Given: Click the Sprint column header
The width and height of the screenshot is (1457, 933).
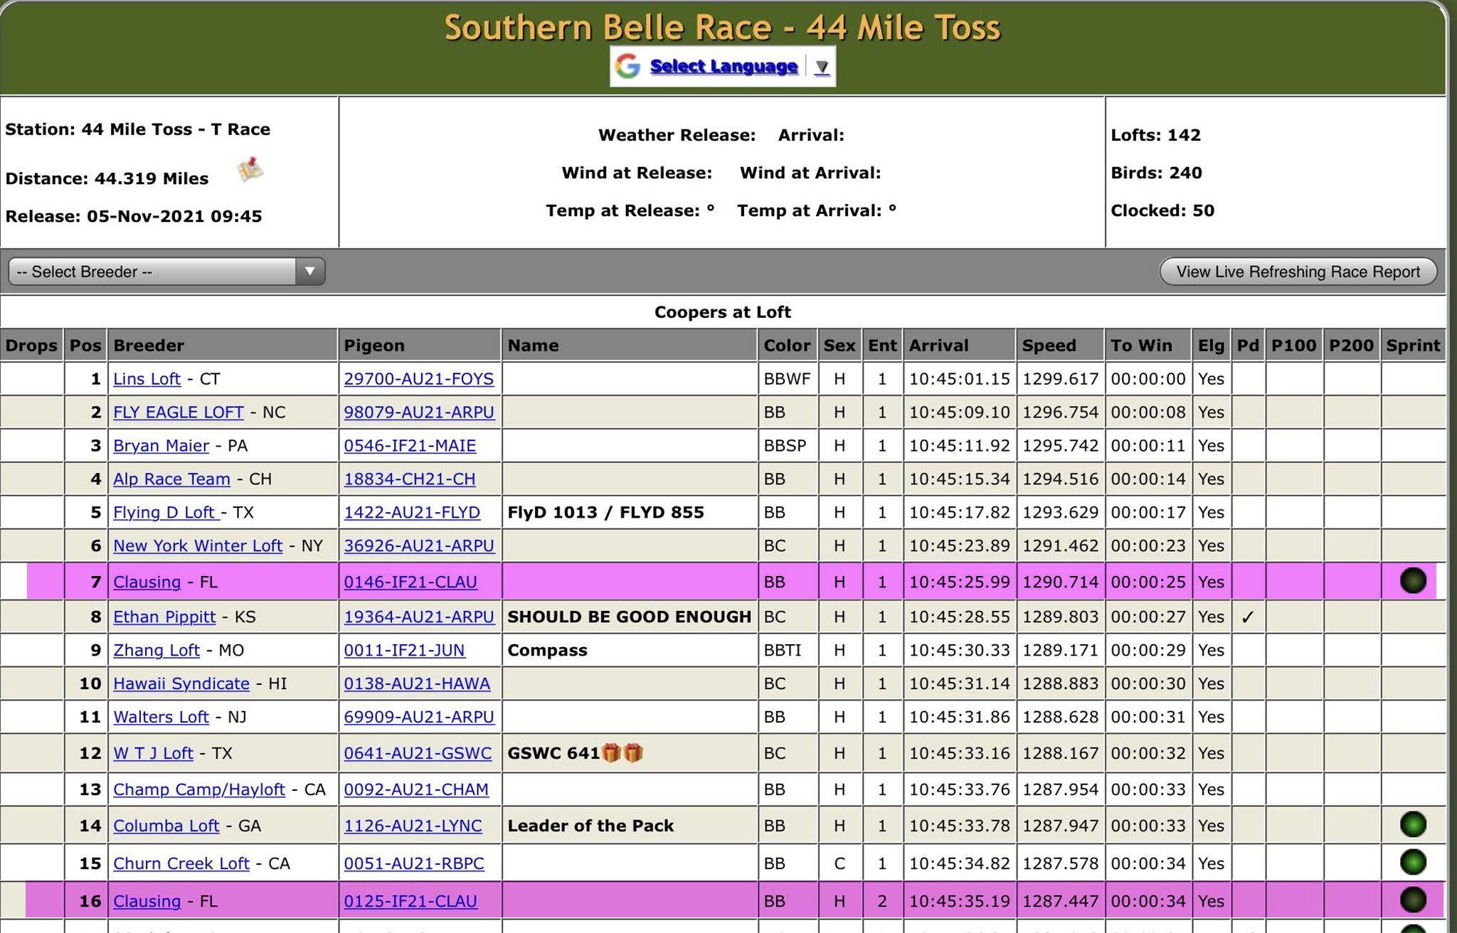Looking at the screenshot, I should coord(1412,346).
